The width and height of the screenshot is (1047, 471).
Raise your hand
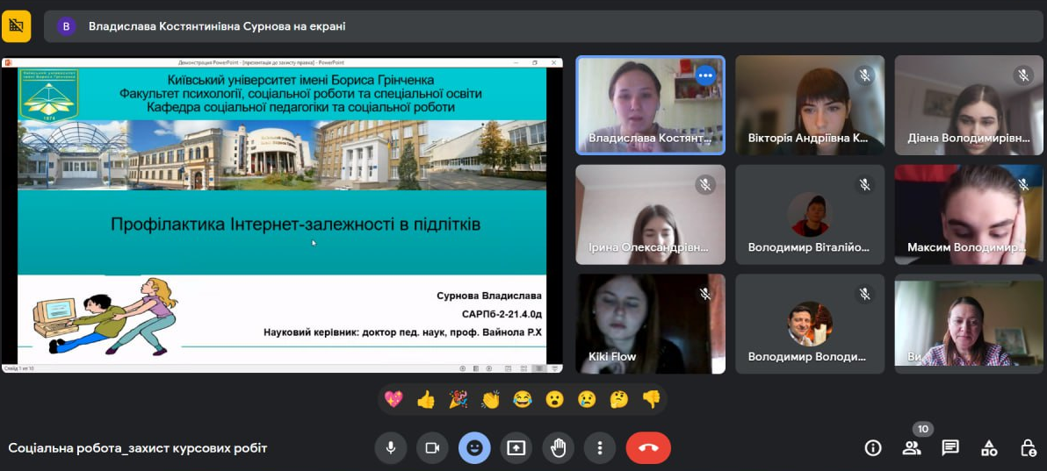[x=558, y=448]
